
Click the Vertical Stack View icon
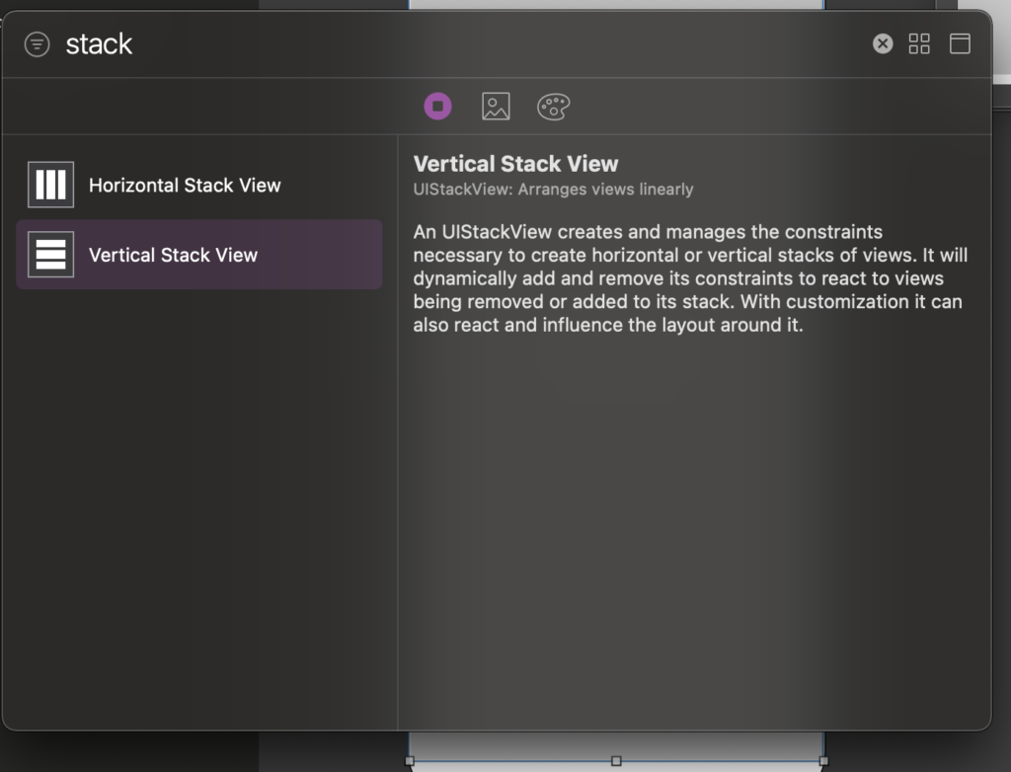tap(51, 254)
